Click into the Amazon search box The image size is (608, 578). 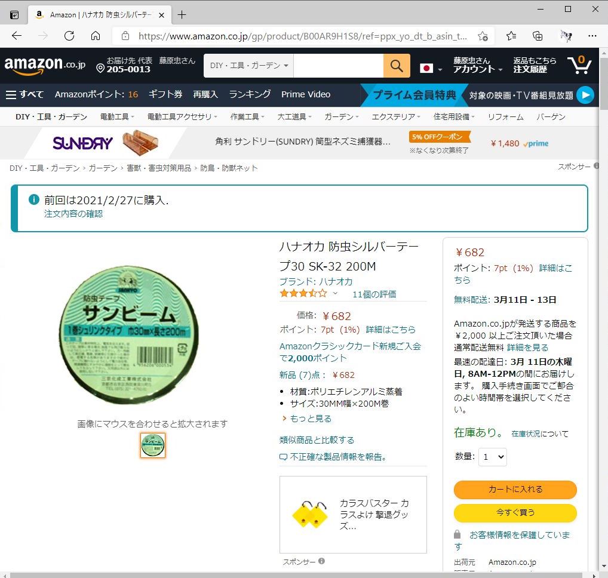click(338, 66)
